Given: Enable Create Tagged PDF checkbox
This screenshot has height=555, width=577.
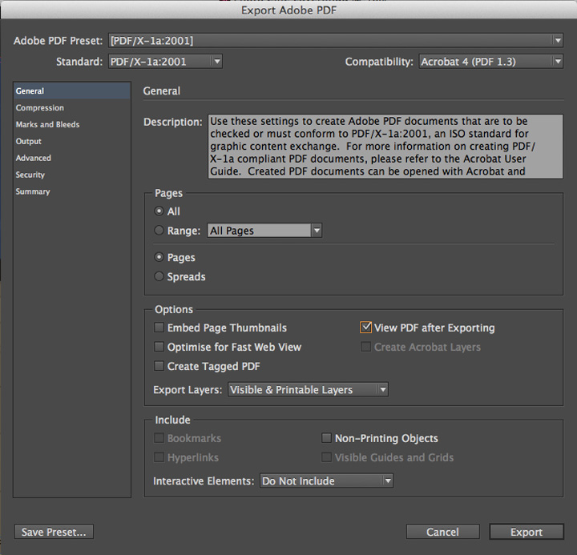Looking at the screenshot, I should coord(159,366).
